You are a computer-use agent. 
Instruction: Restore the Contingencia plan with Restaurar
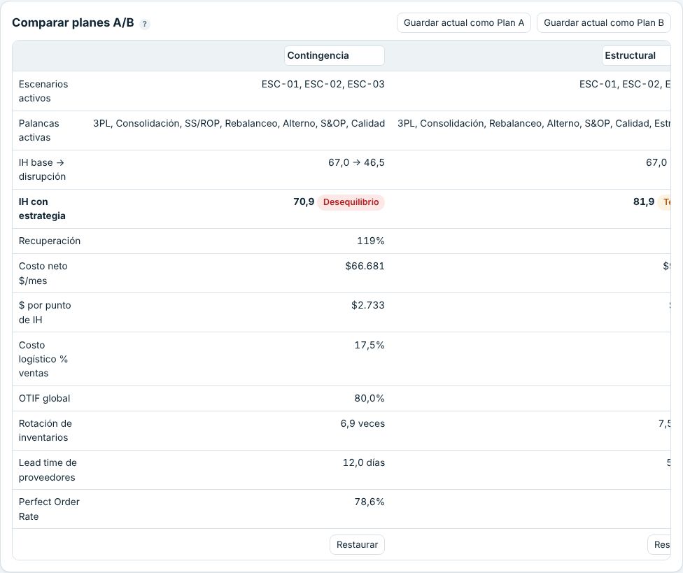point(357,545)
